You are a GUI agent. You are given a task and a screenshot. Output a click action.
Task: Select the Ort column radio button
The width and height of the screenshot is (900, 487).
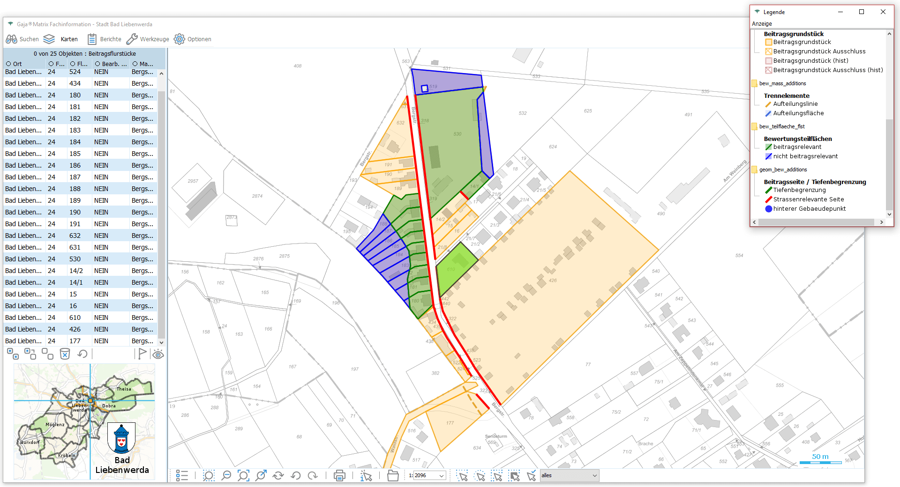click(8, 64)
